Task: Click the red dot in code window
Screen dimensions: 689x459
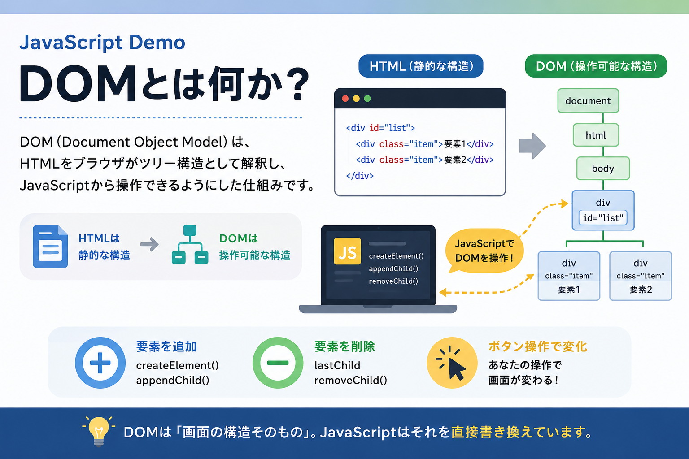Action: 345,99
